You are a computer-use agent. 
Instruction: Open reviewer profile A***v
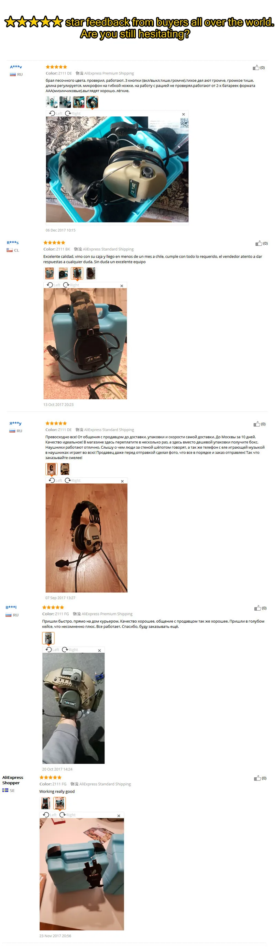(16, 67)
